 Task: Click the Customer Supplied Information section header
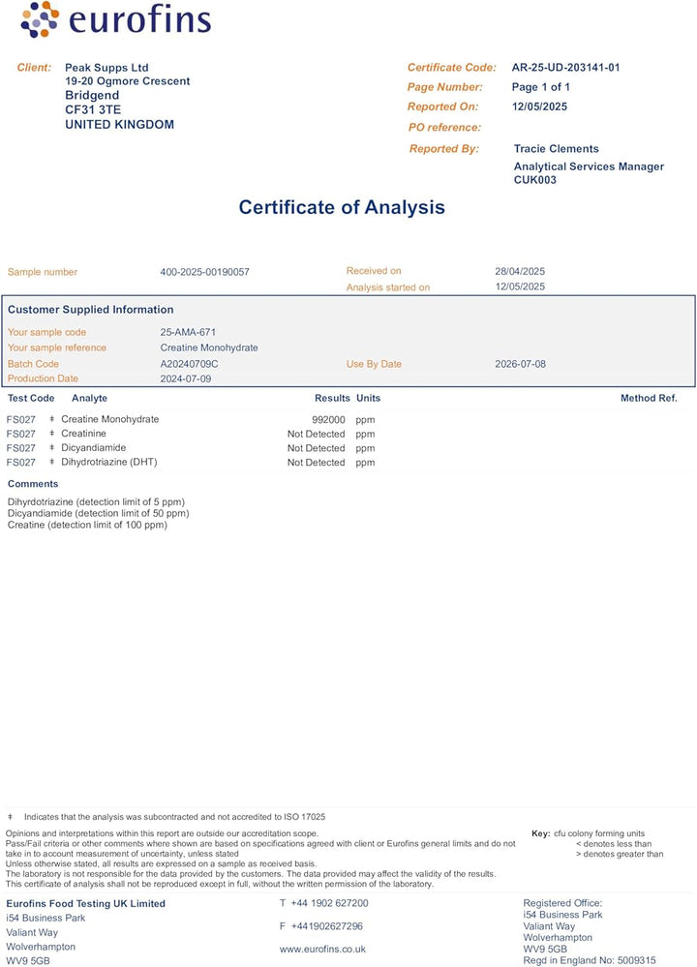point(91,310)
